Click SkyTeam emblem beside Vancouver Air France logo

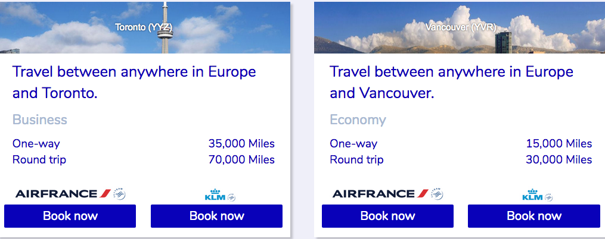pos(437,193)
